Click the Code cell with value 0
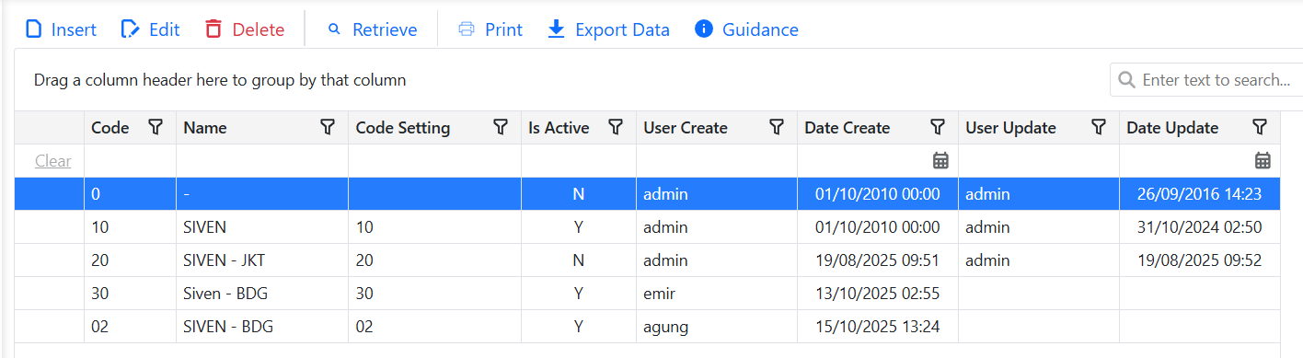 point(130,194)
